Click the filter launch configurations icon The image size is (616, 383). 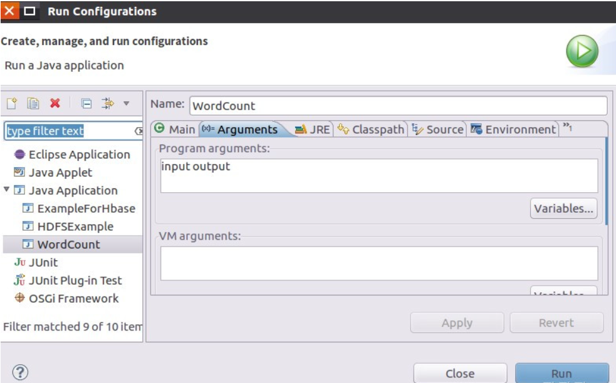[107, 103]
